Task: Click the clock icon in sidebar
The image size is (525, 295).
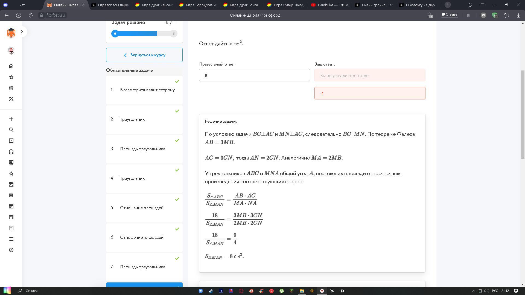Action: click(11, 250)
